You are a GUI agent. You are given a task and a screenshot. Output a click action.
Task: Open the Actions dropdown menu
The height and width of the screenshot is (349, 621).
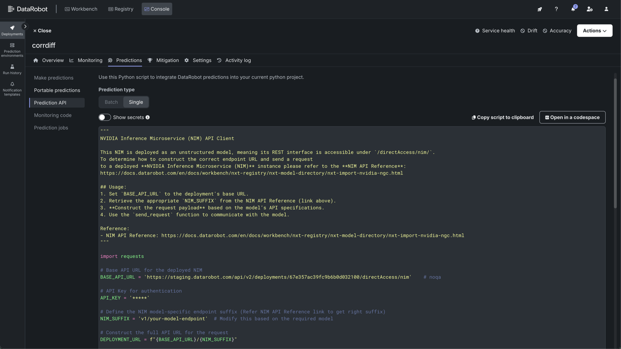coord(594,31)
